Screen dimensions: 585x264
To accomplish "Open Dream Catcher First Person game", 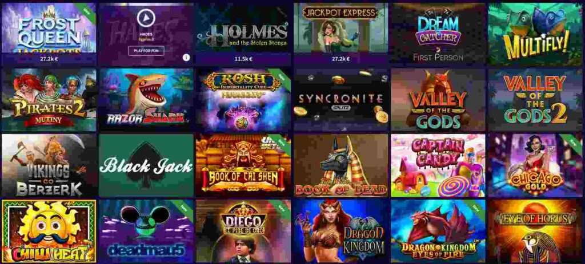I will pyautogui.click(x=438, y=34).
